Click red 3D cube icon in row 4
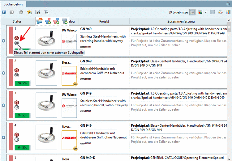 17,135
